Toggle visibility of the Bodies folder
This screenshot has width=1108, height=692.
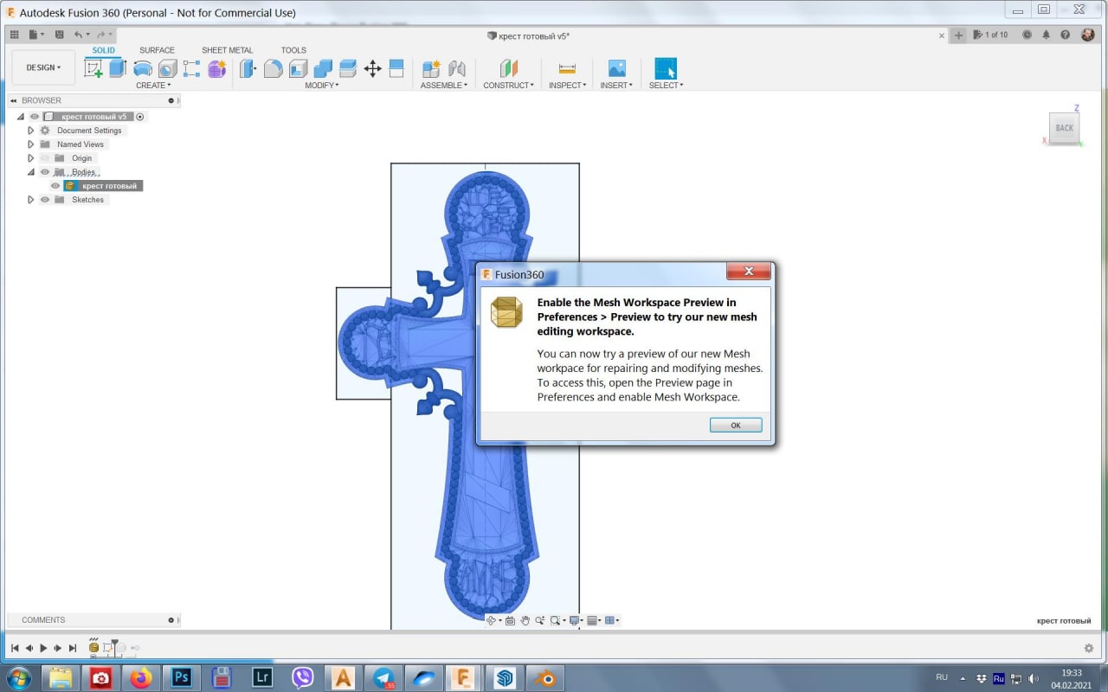45,172
